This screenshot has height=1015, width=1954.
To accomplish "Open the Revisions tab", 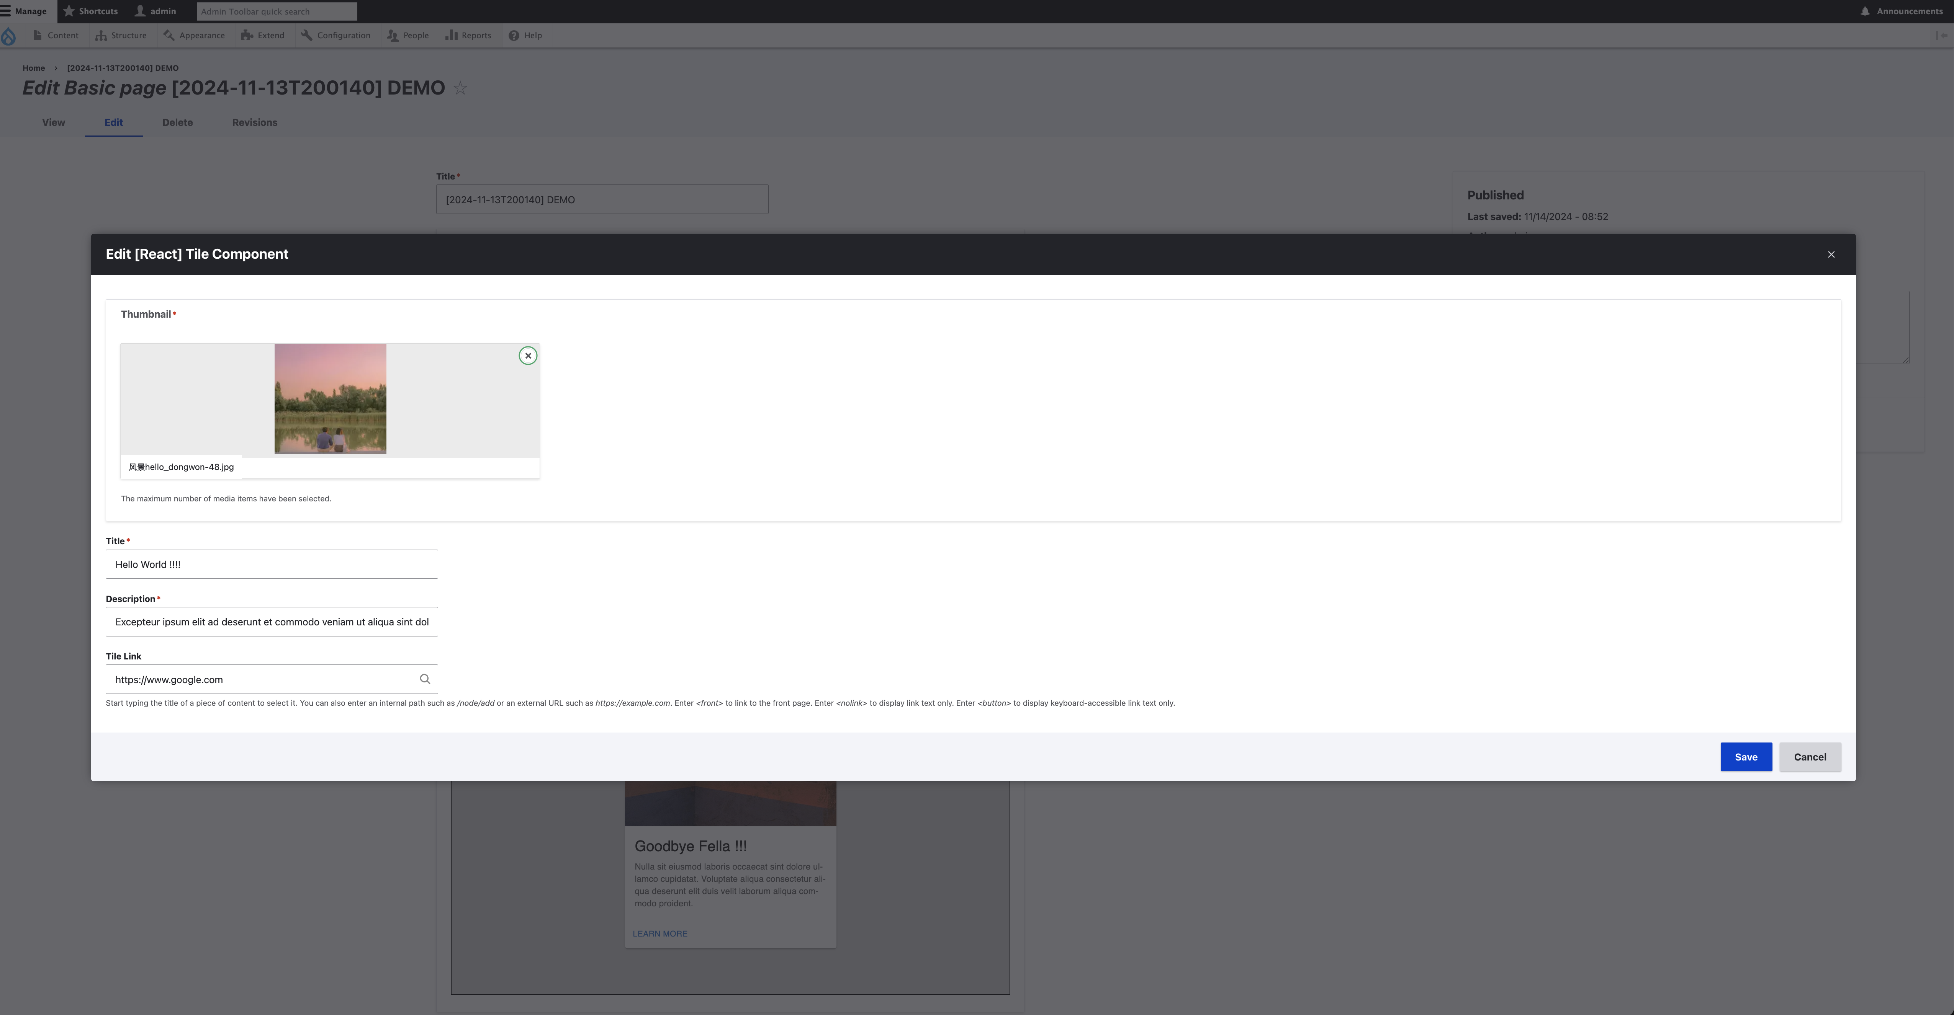I will [255, 123].
